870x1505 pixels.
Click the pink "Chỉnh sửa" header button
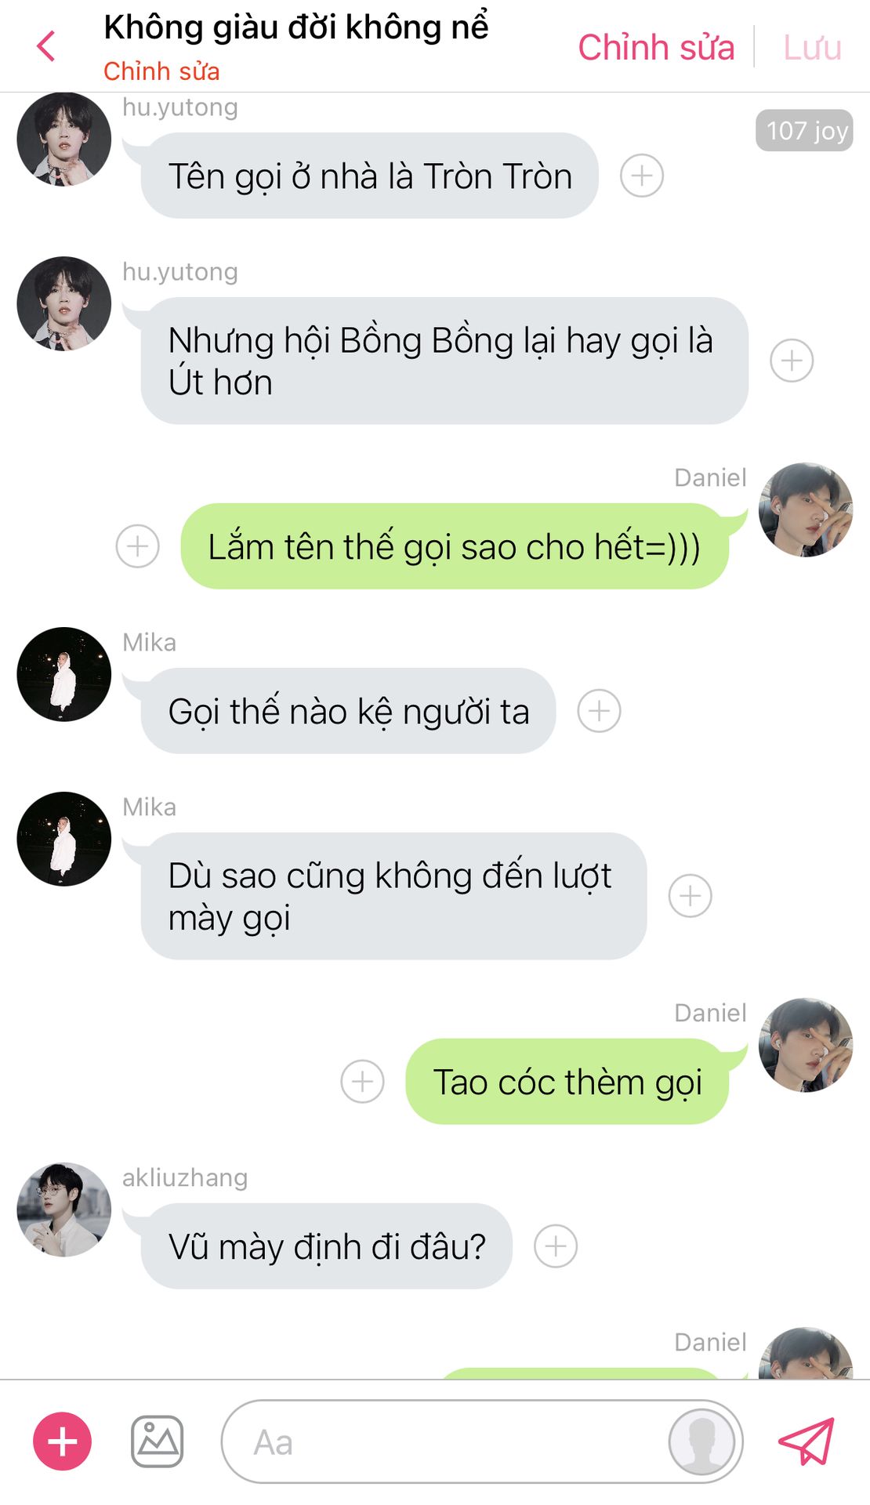click(656, 47)
